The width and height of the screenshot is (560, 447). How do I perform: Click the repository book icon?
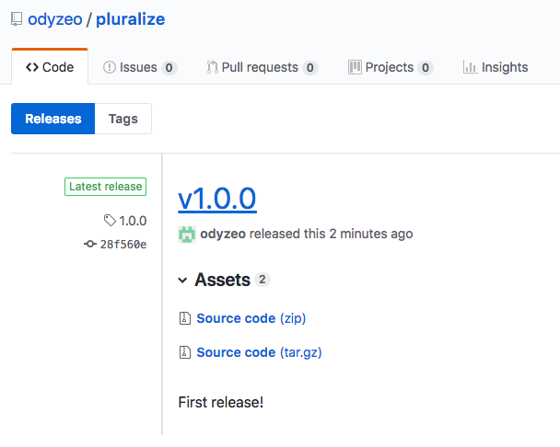coord(17,19)
